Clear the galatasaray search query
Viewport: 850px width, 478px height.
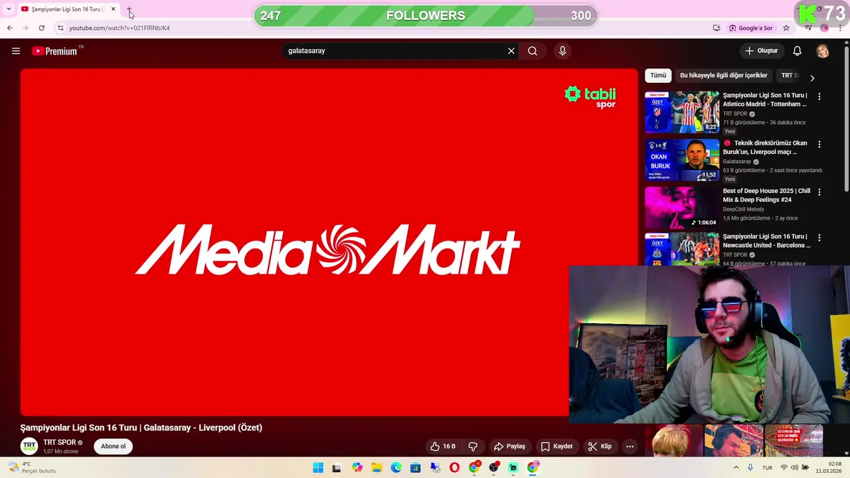(511, 51)
